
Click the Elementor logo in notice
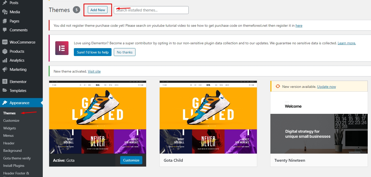(x=62, y=48)
